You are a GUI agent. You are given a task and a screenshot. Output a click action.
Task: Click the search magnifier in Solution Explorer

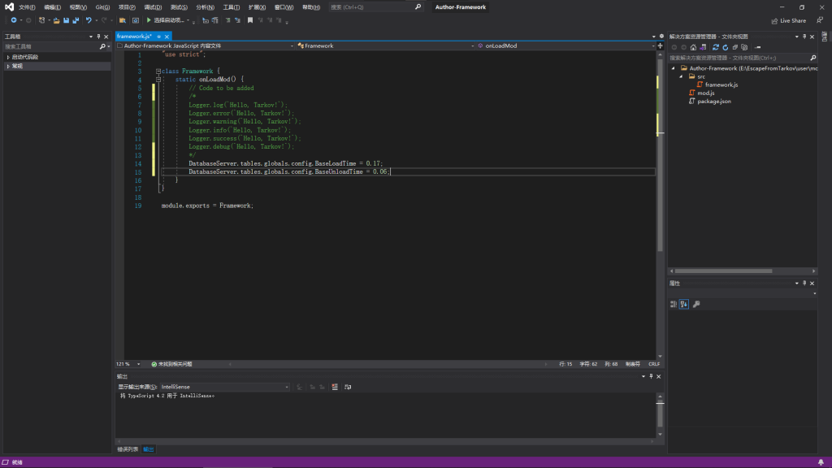(812, 58)
